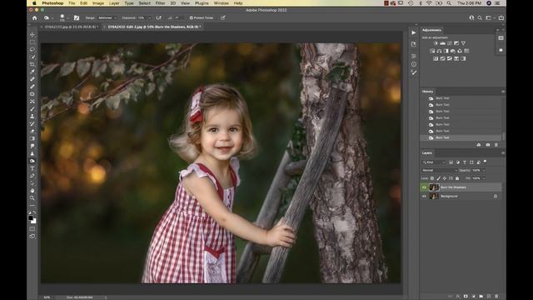Select the Clone Stamp tool

click(x=32, y=117)
